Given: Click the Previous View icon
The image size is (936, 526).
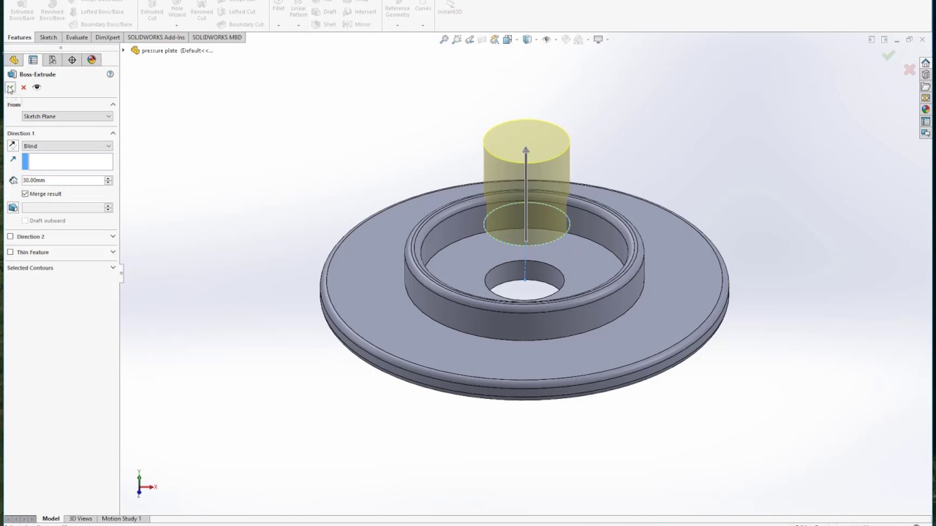Looking at the screenshot, I should 469,39.
